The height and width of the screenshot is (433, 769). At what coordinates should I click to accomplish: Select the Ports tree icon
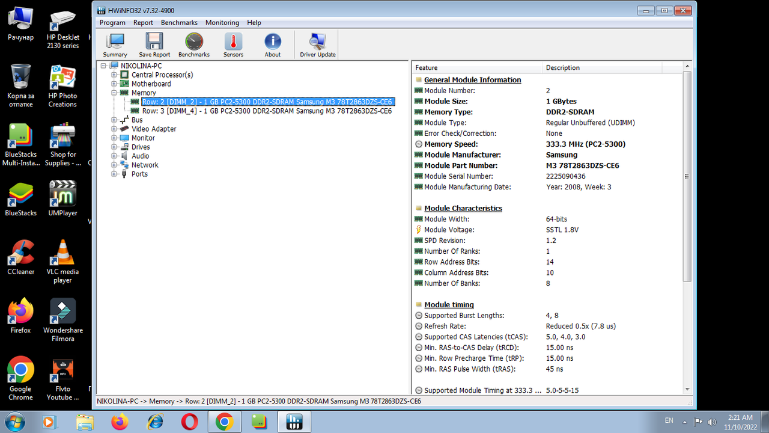pos(124,174)
